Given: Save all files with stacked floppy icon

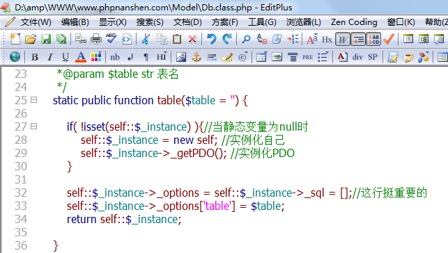Looking at the screenshot, I should coord(61,39).
